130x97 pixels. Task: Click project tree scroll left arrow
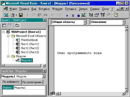tap(3, 65)
